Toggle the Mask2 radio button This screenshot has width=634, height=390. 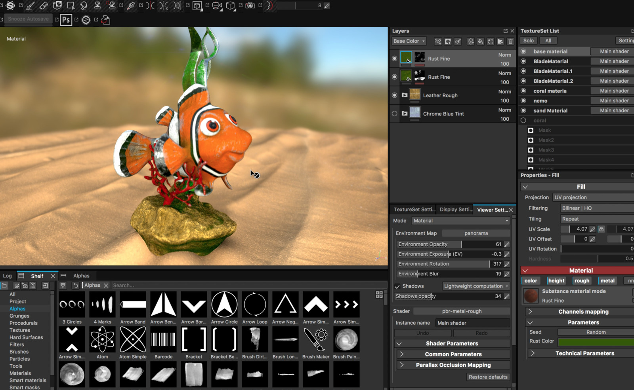(531, 140)
